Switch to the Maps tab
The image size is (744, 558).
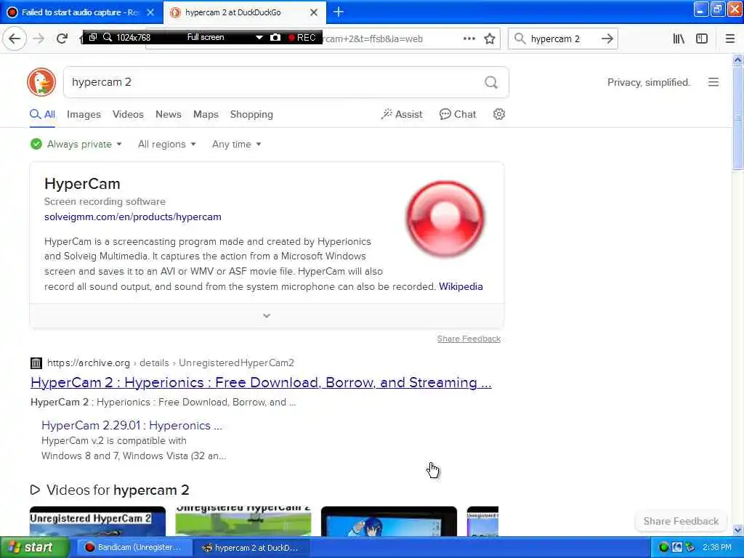pyautogui.click(x=206, y=114)
